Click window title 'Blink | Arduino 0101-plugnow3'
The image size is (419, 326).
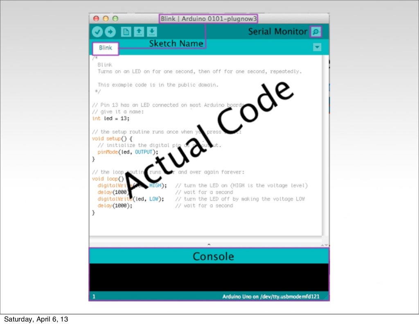[208, 19]
